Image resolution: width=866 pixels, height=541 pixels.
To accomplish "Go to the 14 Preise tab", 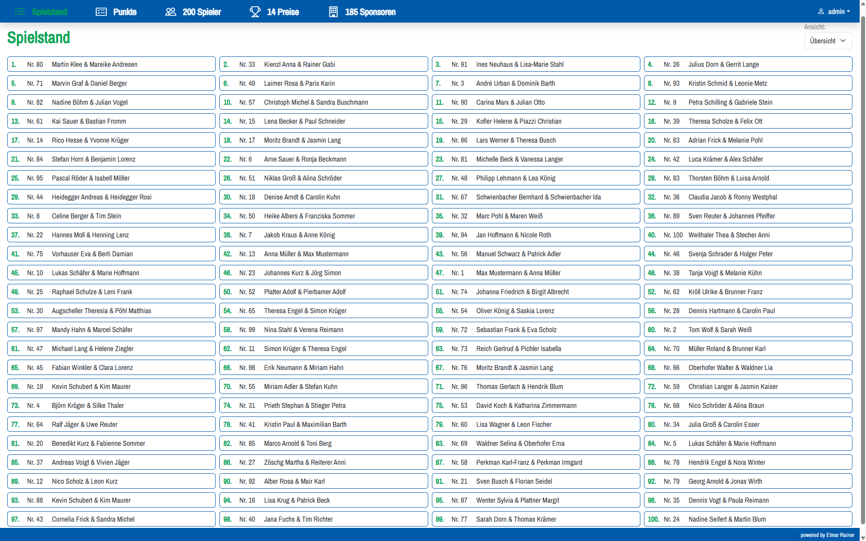I will pyautogui.click(x=274, y=12).
